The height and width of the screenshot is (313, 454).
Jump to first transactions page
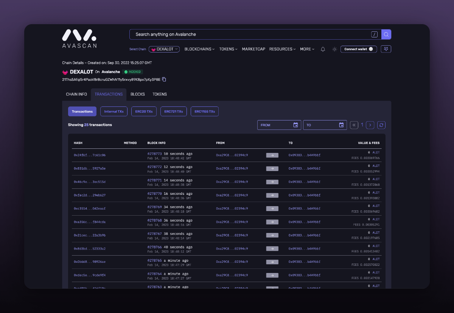tap(354, 125)
